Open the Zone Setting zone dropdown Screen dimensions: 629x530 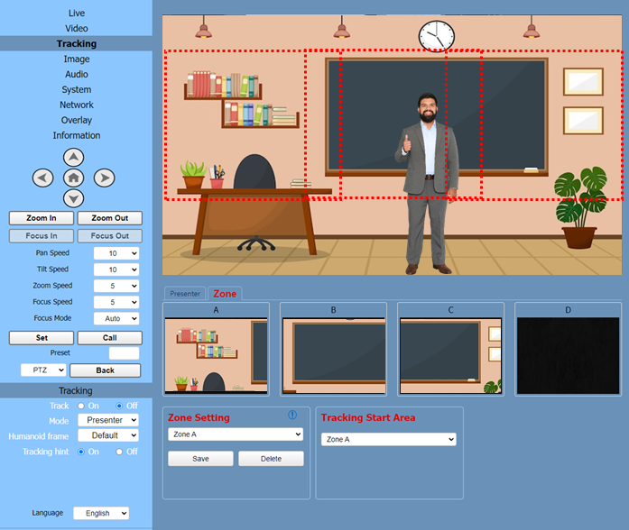click(x=236, y=434)
